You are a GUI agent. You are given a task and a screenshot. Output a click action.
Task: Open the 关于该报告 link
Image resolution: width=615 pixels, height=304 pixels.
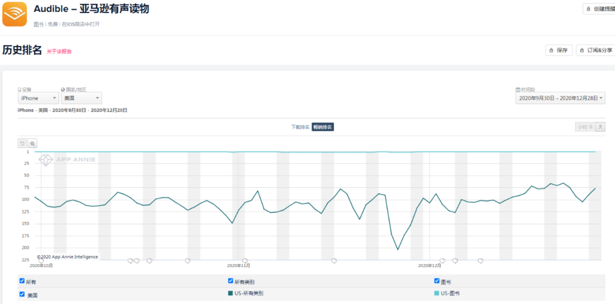(59, 52)
